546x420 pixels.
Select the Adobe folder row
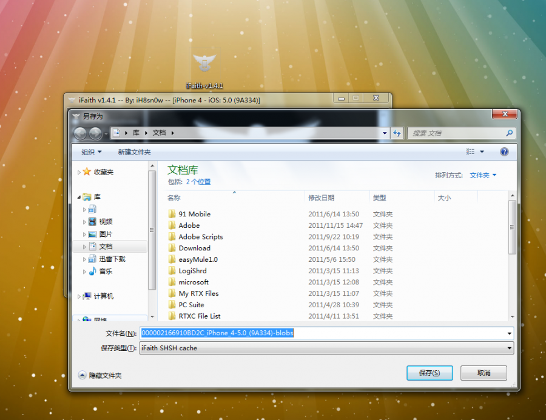[x=281, y=225]
